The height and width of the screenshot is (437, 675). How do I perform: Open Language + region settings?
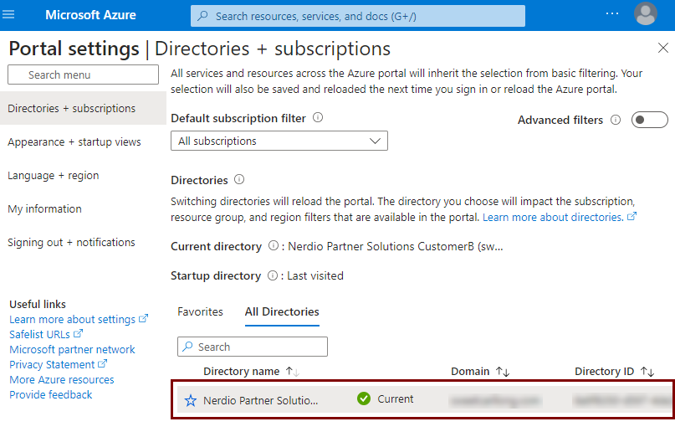click(x=54, y=176)
